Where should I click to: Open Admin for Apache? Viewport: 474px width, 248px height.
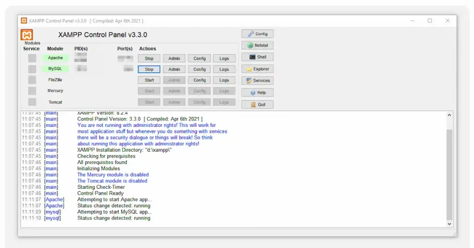[x=174, y=58]
